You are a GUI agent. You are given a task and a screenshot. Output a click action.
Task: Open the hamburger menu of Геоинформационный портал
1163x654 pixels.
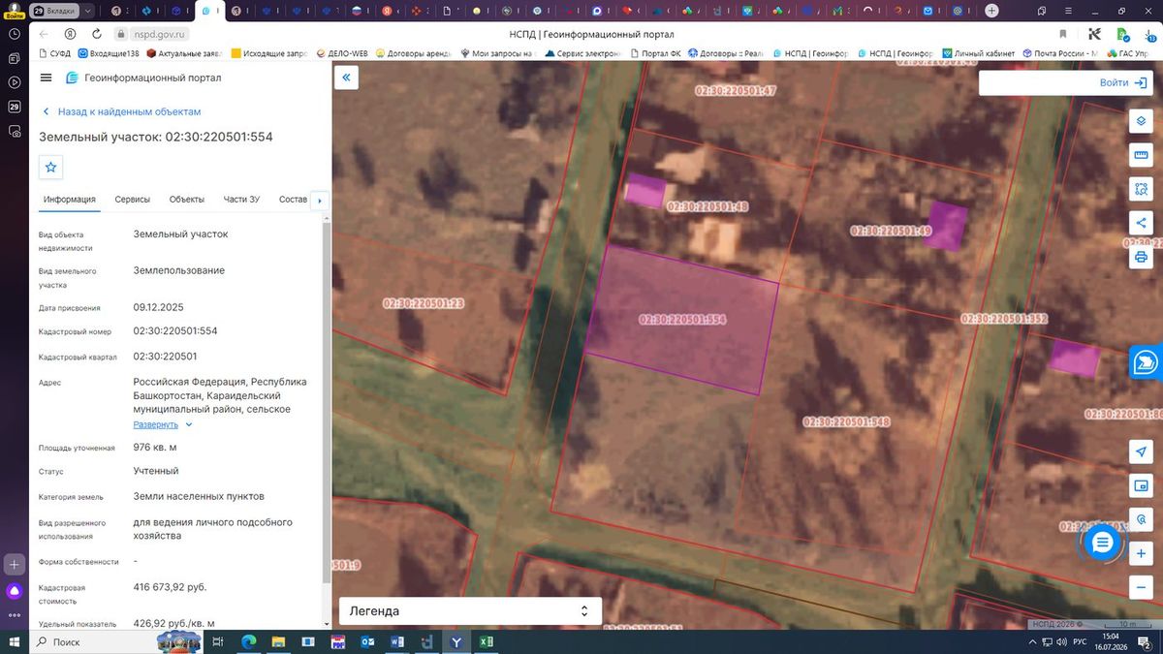coord(47,78)
